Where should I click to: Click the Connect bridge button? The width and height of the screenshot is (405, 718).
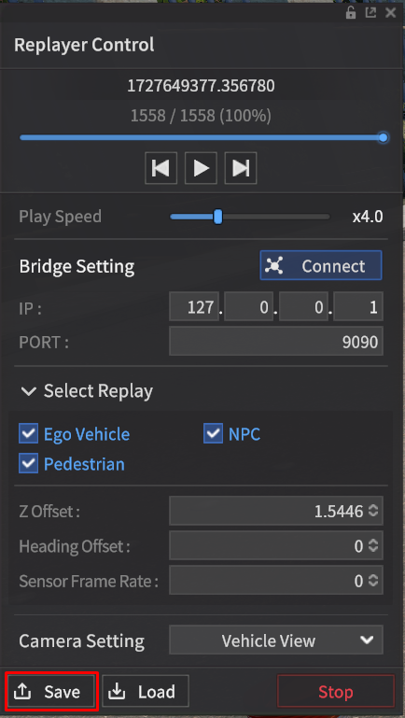point(321,265)
